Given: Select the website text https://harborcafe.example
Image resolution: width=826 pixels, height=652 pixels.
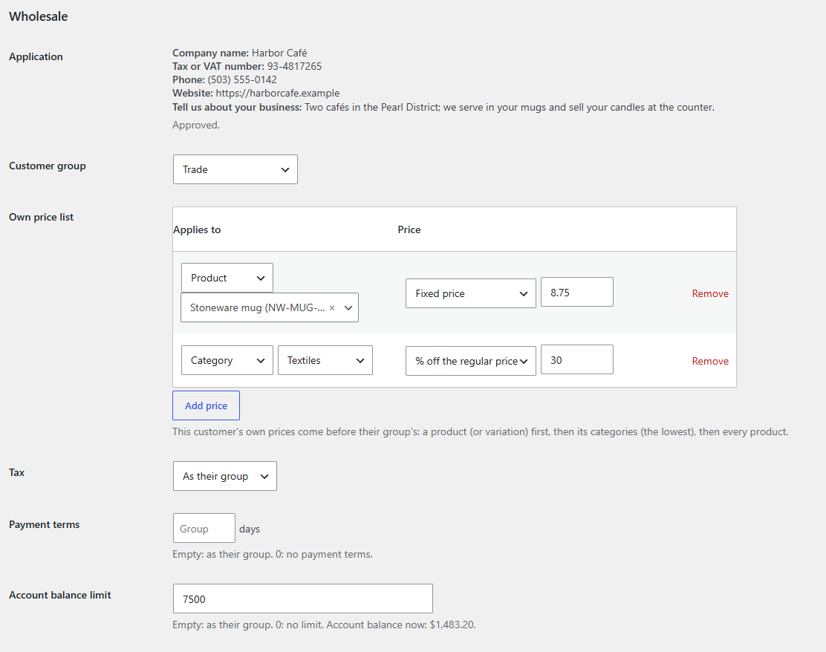Looking at the screenshot, I should point(278,94).
